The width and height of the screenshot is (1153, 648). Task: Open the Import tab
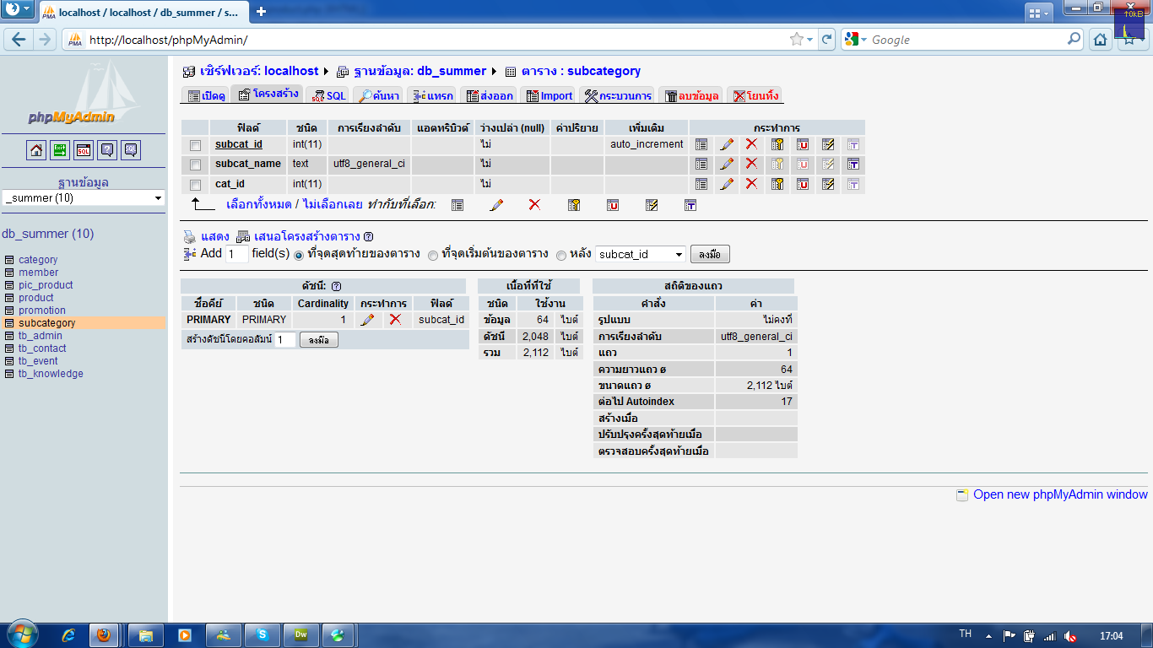(549, 95)
